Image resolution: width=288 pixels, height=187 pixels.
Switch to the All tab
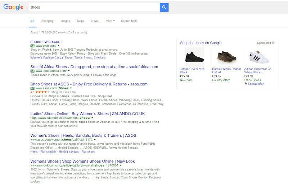[32, 21]
